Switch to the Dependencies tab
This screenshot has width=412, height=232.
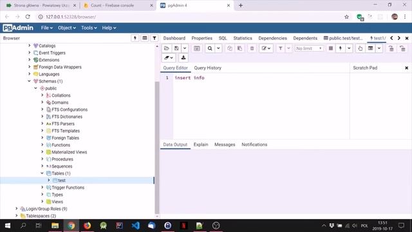(x=272, y=38)
